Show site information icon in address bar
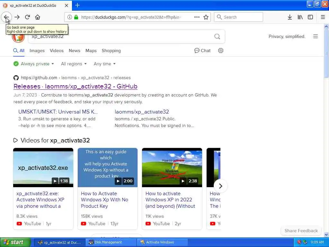 click(x=69, y=17)
